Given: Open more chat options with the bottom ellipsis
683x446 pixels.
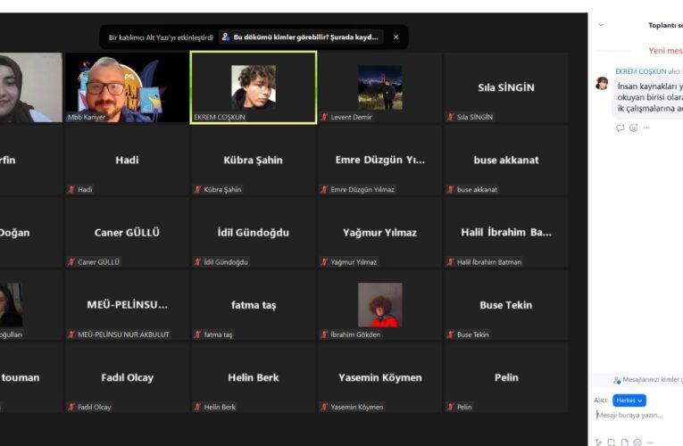Looking at the screenshot, I should pos(649,442).
